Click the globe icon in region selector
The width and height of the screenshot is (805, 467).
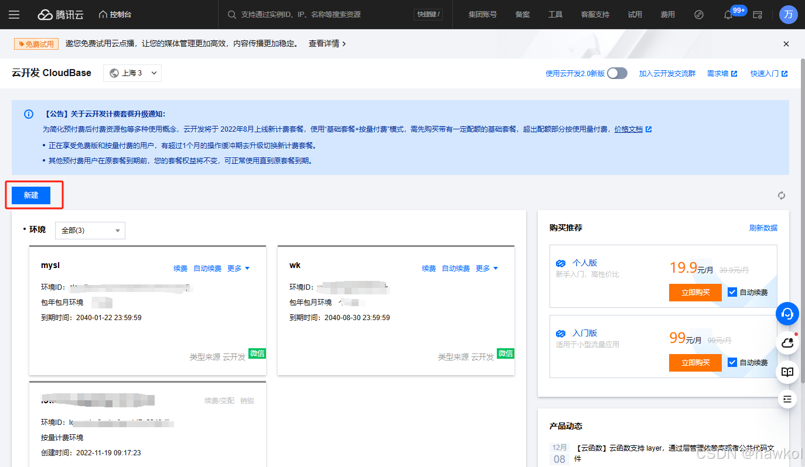point(114,73)
